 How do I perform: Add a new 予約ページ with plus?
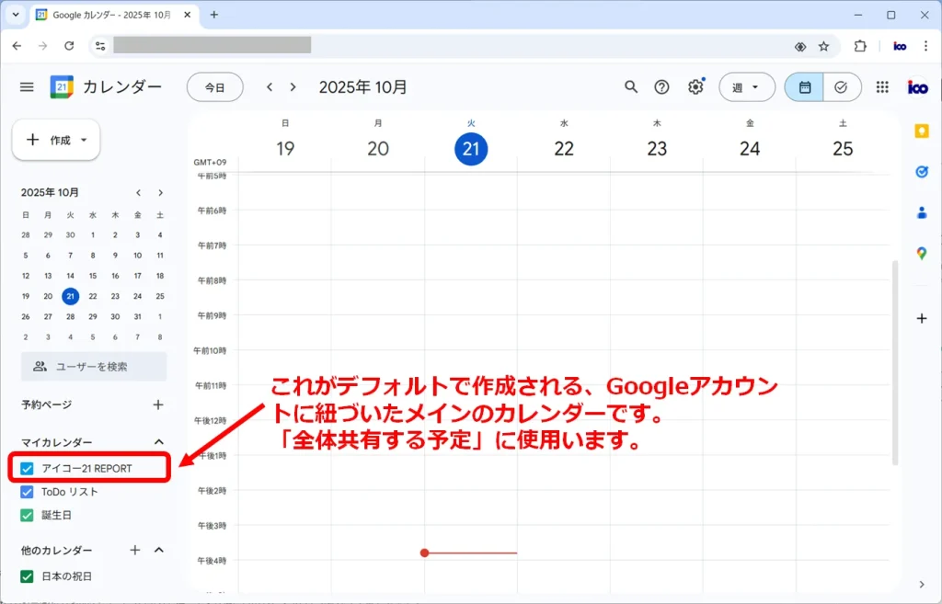(x=158, y=405)
